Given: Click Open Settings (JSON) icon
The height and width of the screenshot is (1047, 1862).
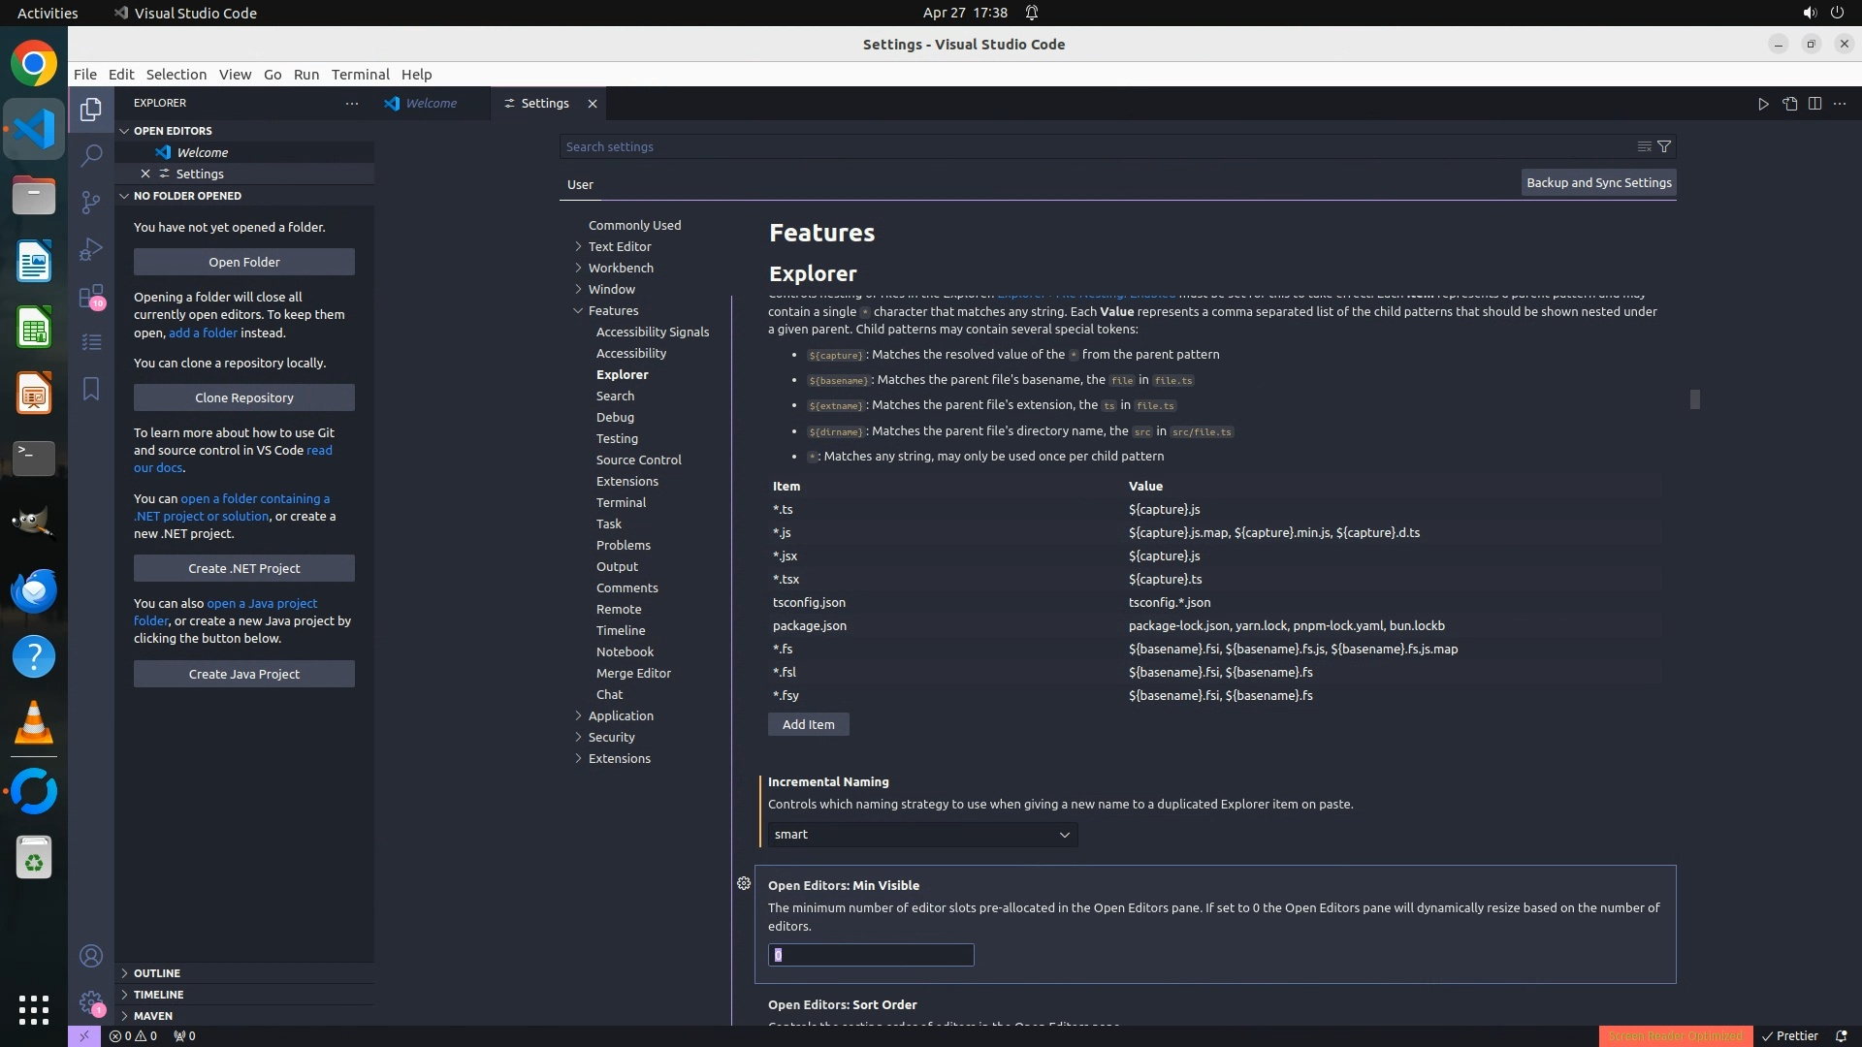Looking at the screenshot, I should click(x=1789, y=104).
